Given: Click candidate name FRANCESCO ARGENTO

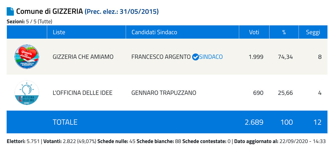Looking at the screenshot, I should pos(161,57).
